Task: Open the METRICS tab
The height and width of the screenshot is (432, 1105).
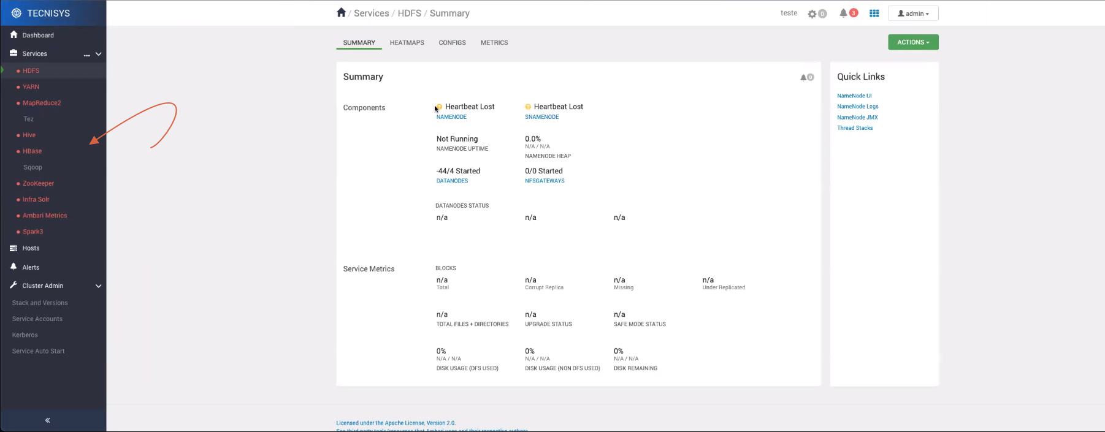Action: tap(494, 43)
